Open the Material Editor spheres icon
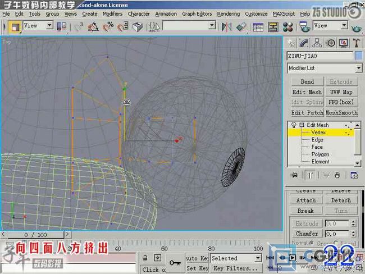The image size is (365, 274). click(x=288, y=27)
